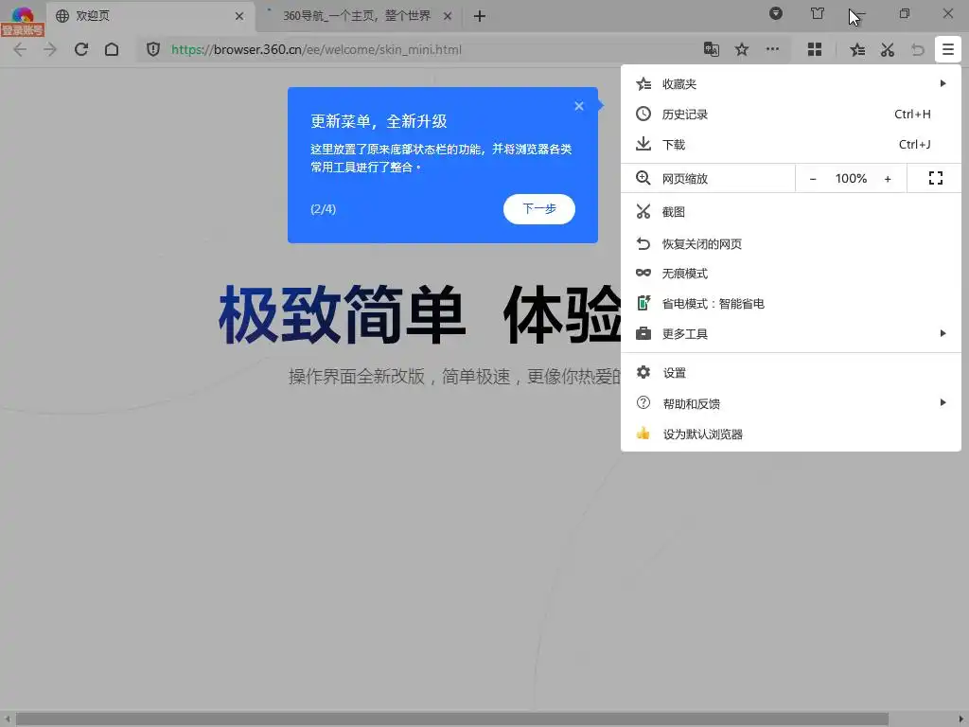Toggle the hamburger main menu button
This screenshot has width=969, height=727.
948,49
